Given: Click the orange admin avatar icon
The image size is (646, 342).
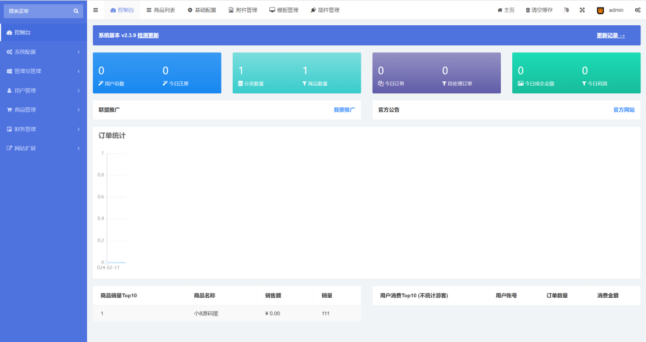Looking at the screenshot, I should pos(601,10).
